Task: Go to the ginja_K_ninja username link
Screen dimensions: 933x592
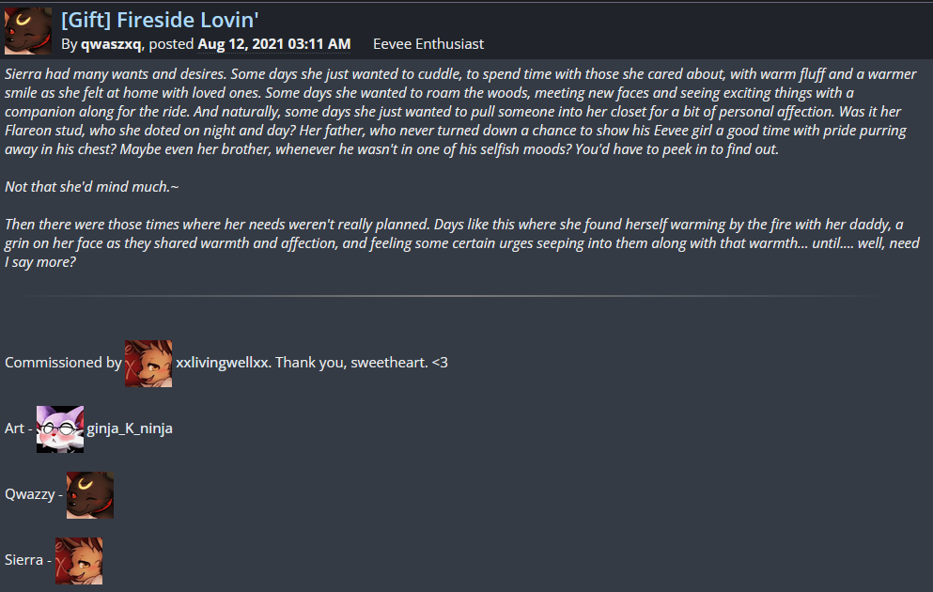Action: click(130, 428)
